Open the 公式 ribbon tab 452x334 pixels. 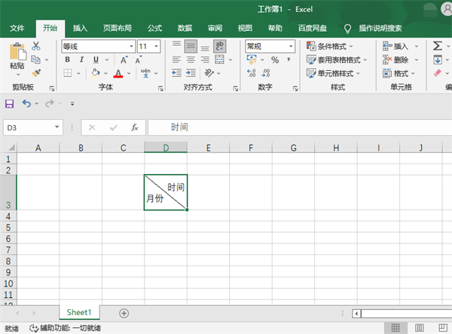click(x=154, y=28)
